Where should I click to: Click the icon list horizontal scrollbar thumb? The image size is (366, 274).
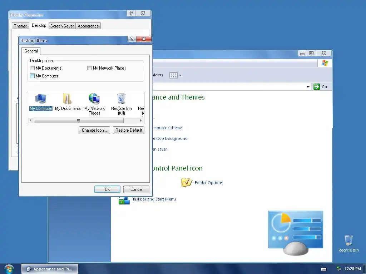(x=79, y=121)
